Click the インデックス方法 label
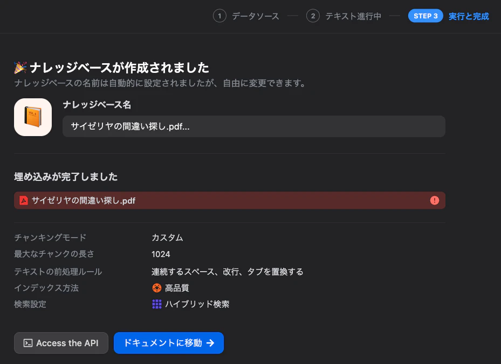The width and height of the screenshot is (501, 364). pos(46,288)
